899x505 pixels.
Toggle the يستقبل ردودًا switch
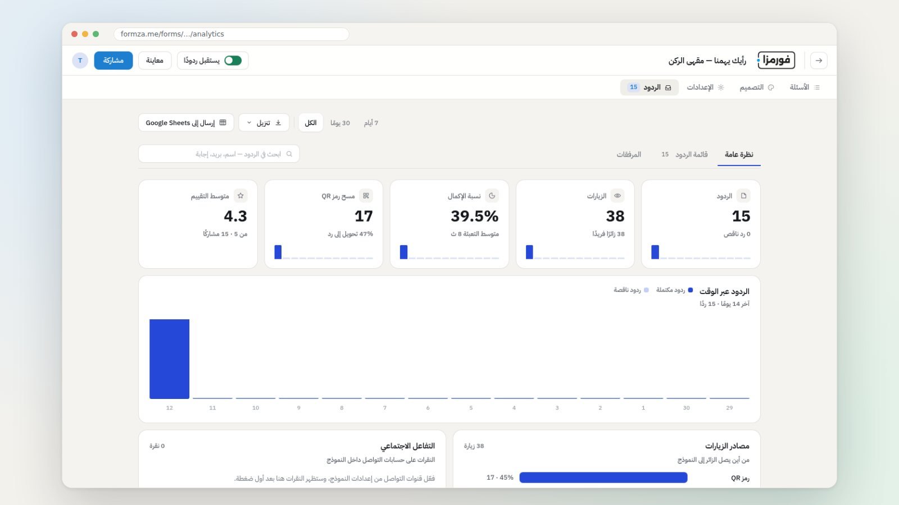click(x=233, y=61)
